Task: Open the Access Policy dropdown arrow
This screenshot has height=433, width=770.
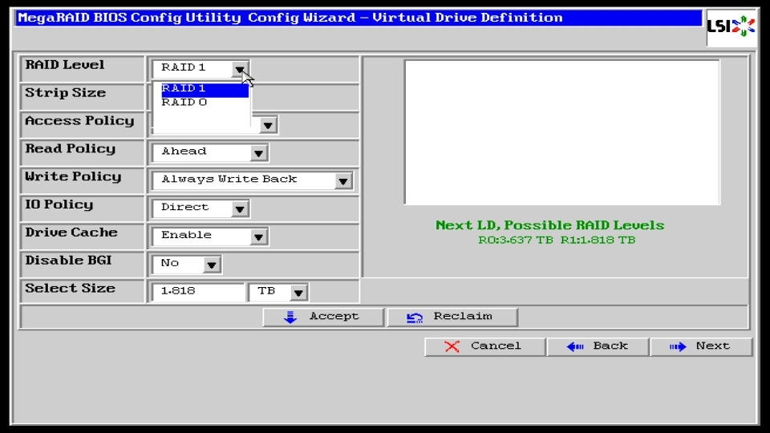Action: pyautogui.click(x=268, y=126)
